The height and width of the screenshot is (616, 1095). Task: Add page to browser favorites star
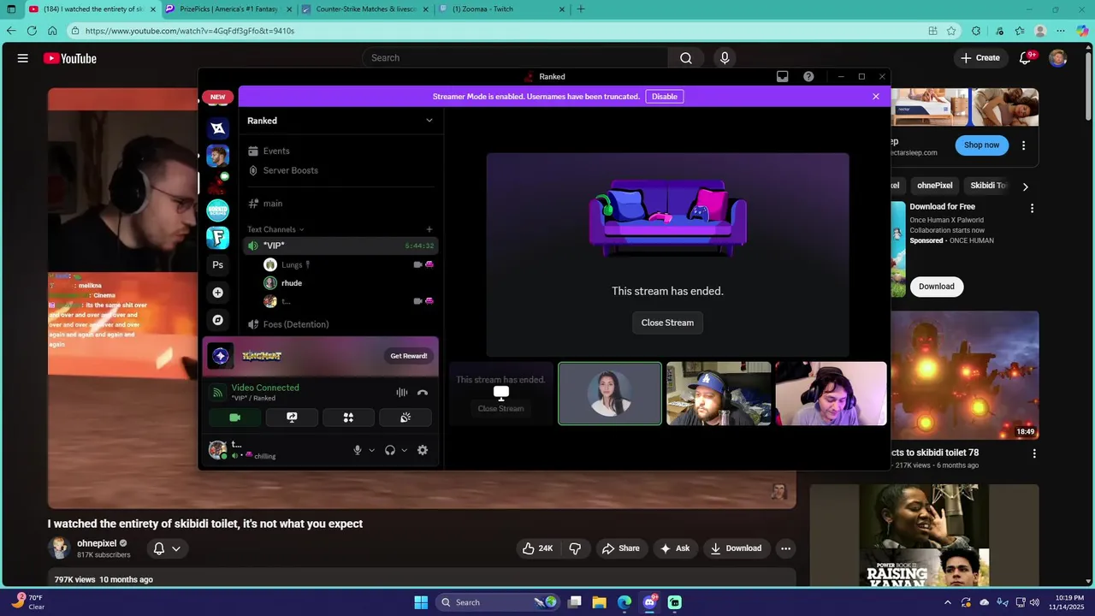(951, 31)
